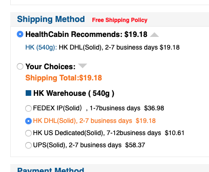Click the Your Choices: label text

(50, 66)
